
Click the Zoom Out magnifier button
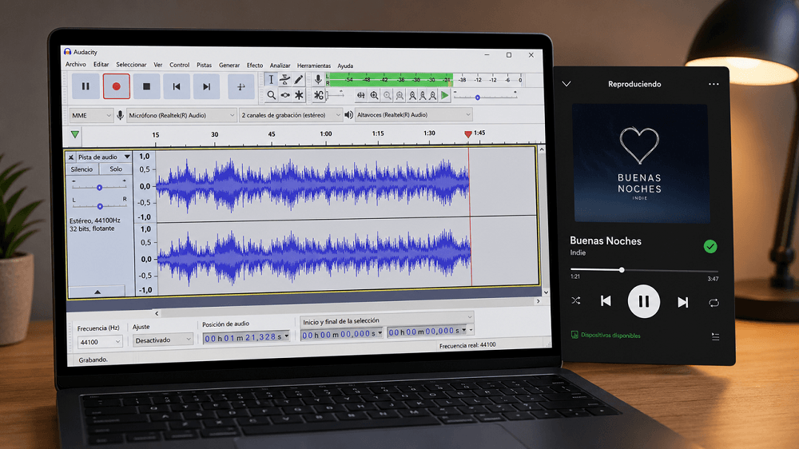tap(388, 95)
